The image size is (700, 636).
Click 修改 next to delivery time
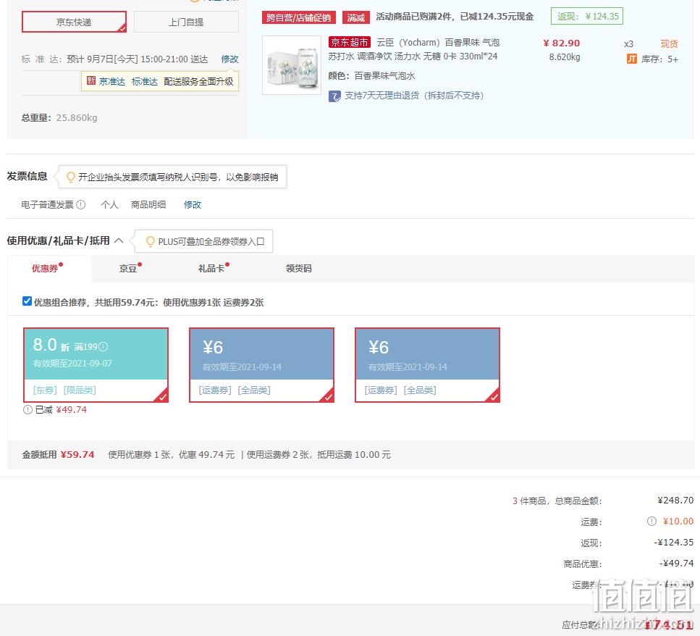point(230,59)
